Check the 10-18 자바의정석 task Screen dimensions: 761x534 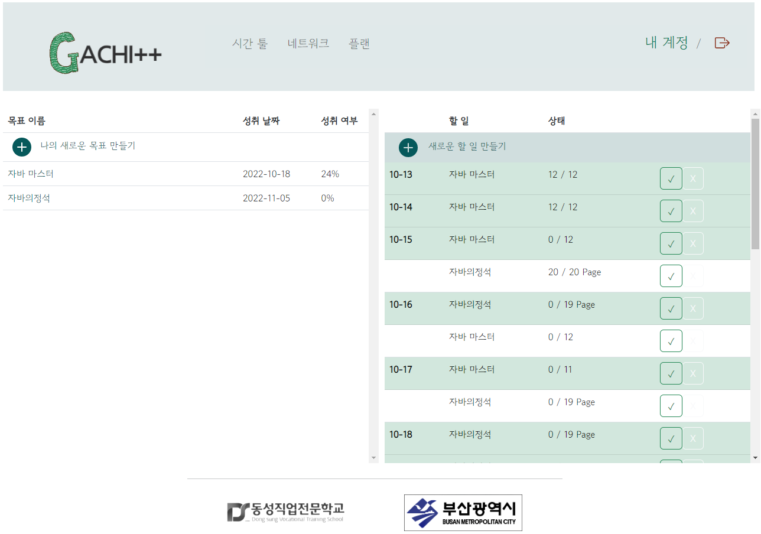(x=671, y=438)
